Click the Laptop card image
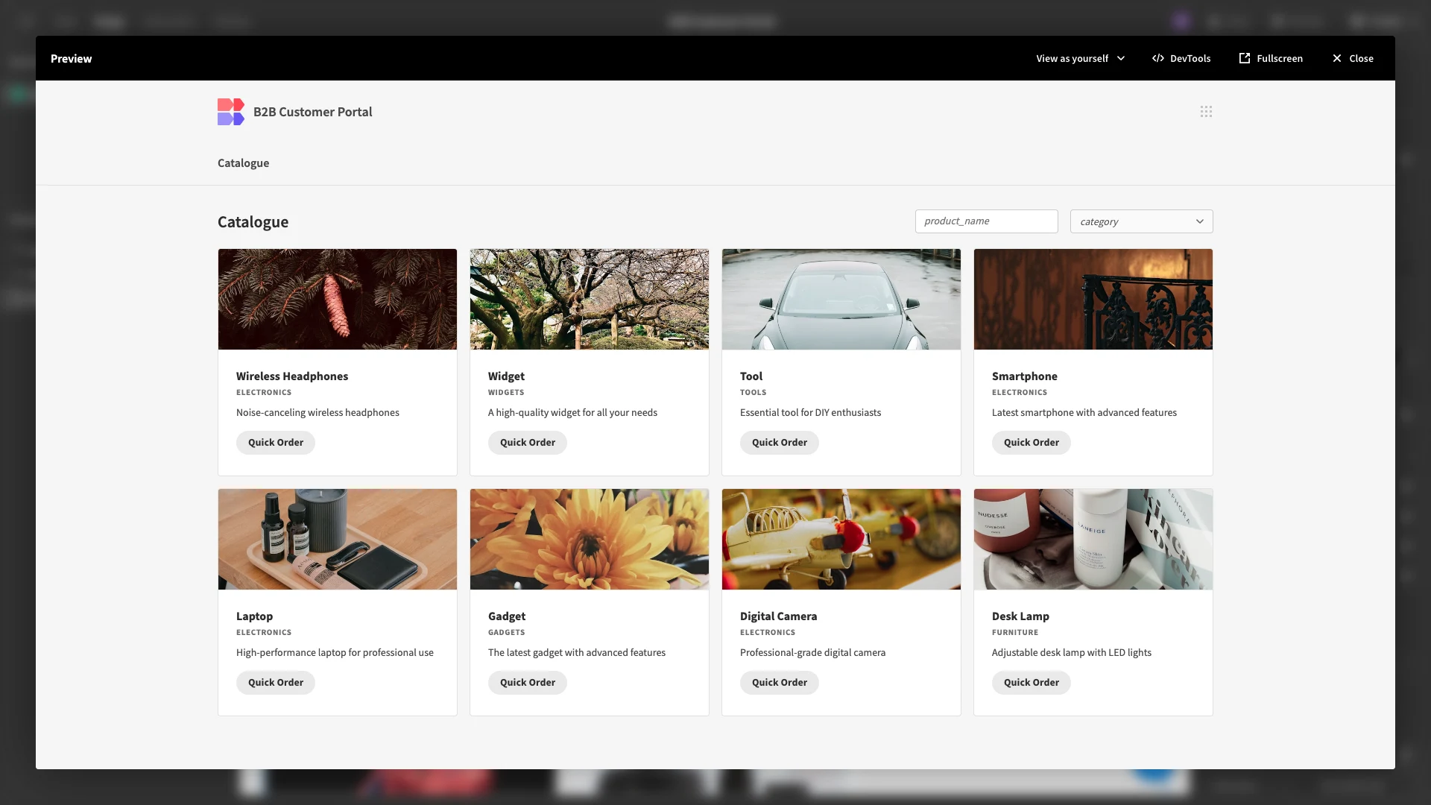 coord(338,539)
